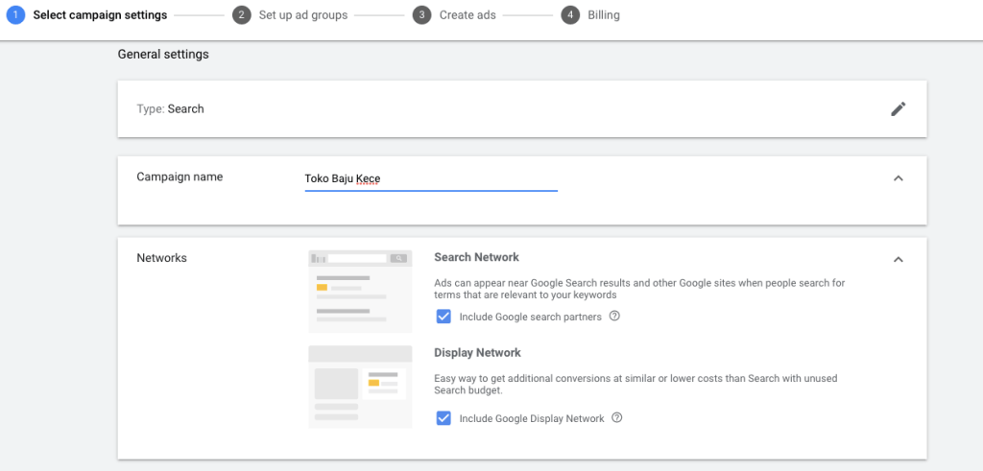Screen dimensions: 983x471
Task: Click step 1 circle icon
Action: 15,15
